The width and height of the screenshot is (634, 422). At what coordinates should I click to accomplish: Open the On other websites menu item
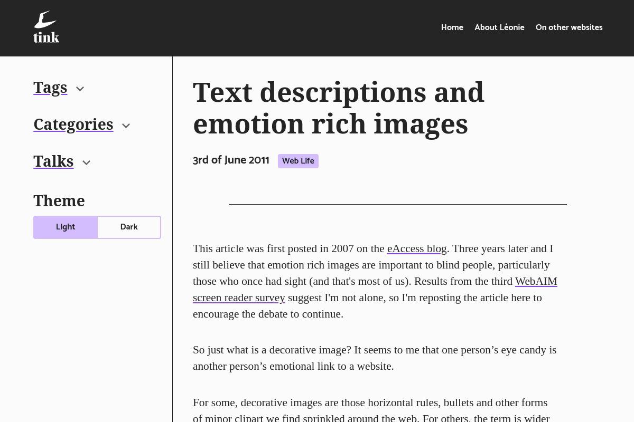[x=569, y=27]
